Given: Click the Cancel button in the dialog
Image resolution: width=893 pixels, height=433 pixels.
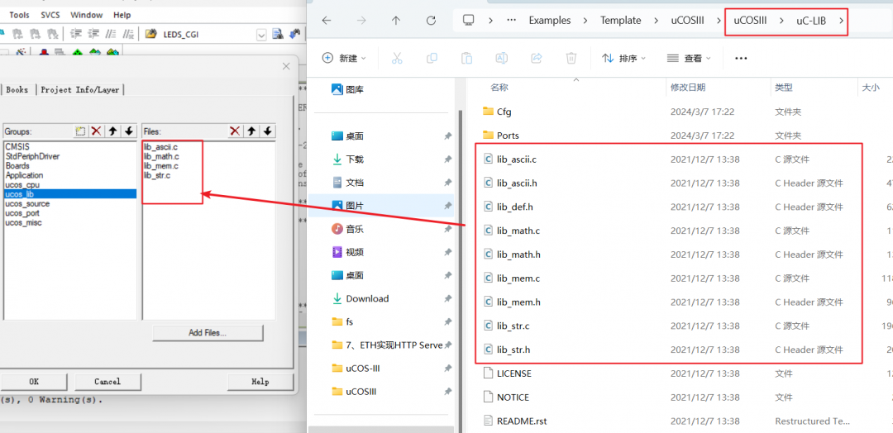Looking at the screenshot, I should click(x=107, y=382).
